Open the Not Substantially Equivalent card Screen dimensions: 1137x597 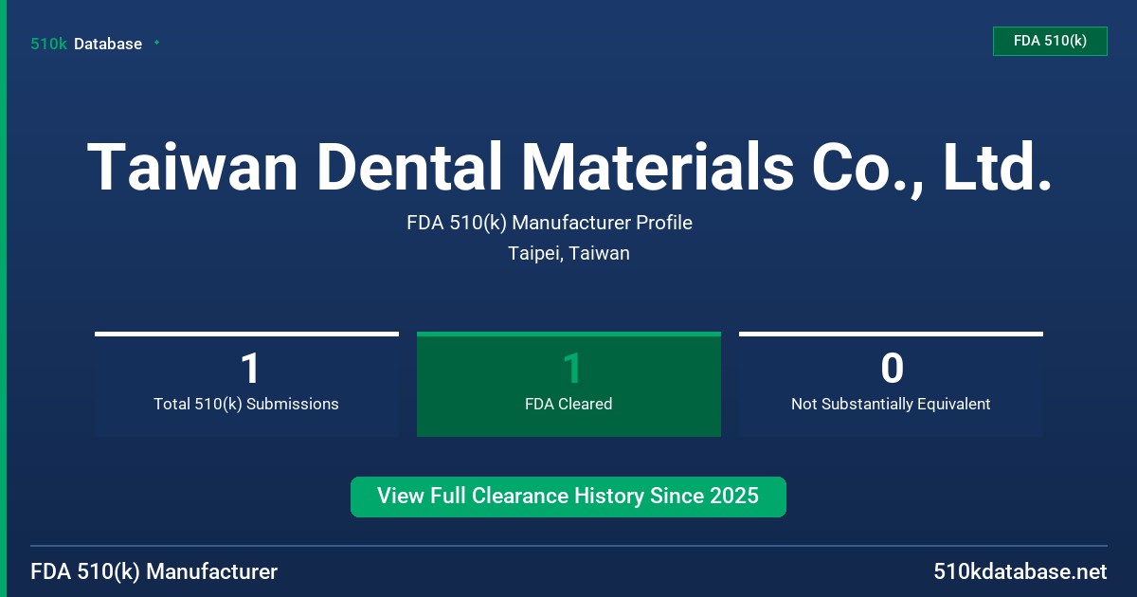pos(891,384)
